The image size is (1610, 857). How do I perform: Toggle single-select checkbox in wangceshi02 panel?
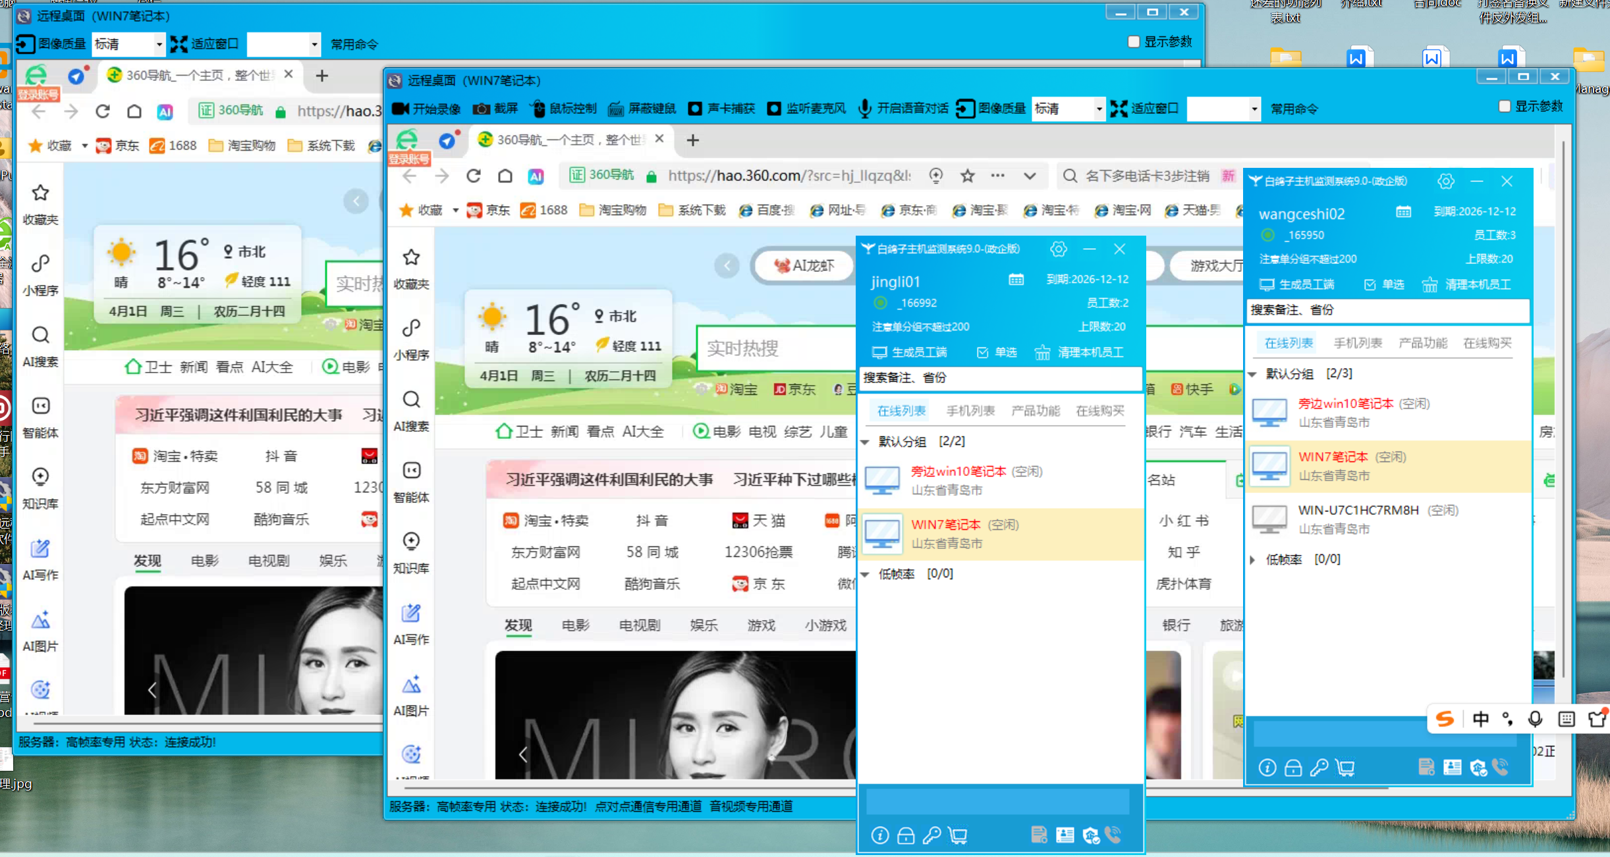tap(1370, 284)
